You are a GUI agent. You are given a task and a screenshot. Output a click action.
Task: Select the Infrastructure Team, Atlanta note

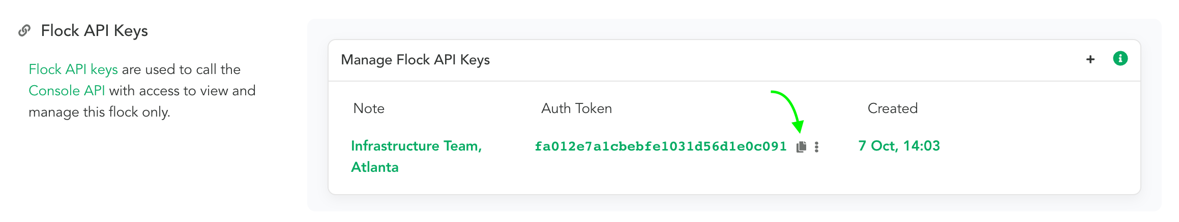click(416, 156)
